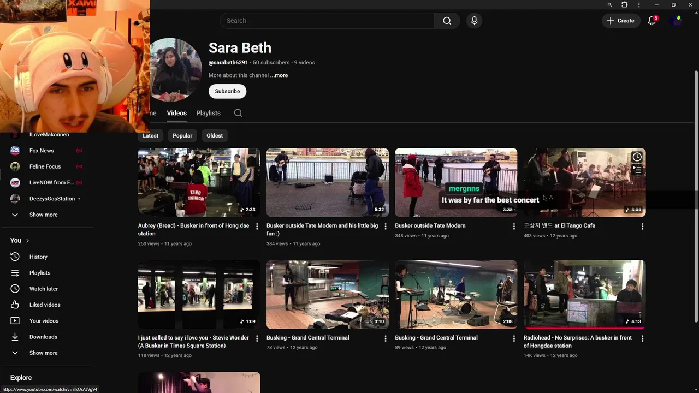
Task: Open 'I just called to say i love you' title
Action: click(194, 342)
